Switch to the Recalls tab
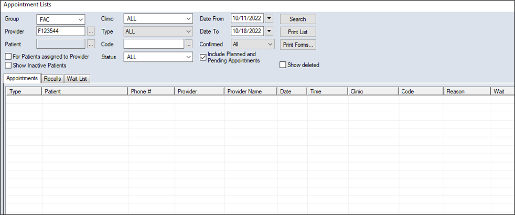The height and width of the screenshot is (215, 515). (52, 79)
